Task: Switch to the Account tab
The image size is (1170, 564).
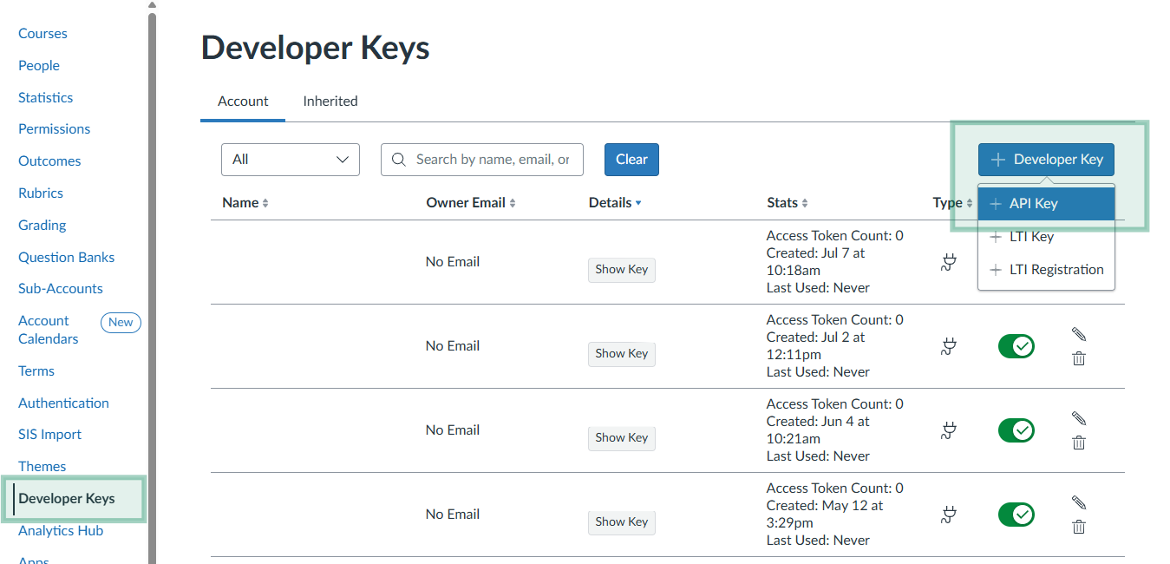Action: point(243,102)
